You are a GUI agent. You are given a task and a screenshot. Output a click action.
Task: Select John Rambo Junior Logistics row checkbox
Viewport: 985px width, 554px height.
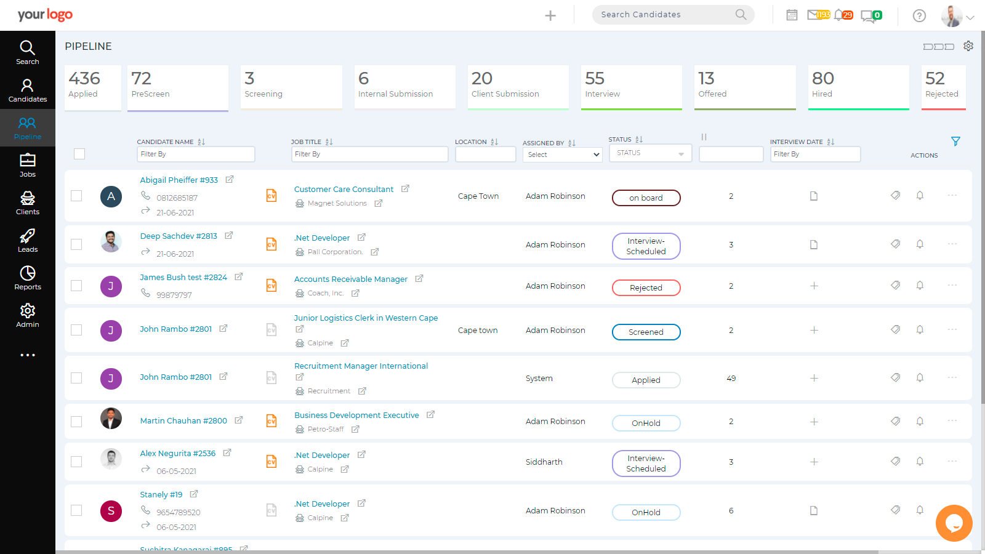(x=76, y=330)
